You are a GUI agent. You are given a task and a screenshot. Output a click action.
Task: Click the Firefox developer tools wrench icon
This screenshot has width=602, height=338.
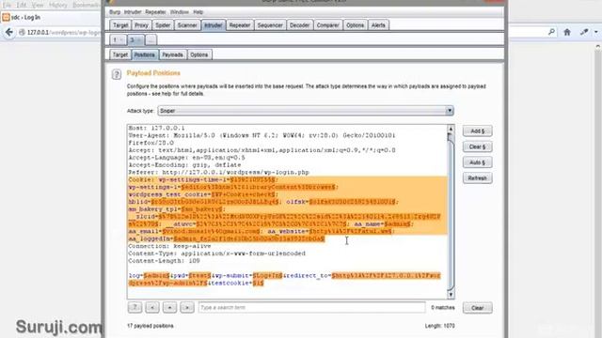tap(584, 33)
